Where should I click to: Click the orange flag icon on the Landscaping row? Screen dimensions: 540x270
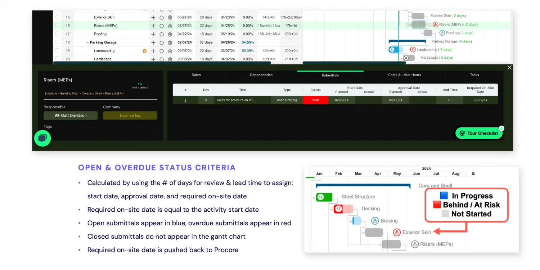[144, 51]
